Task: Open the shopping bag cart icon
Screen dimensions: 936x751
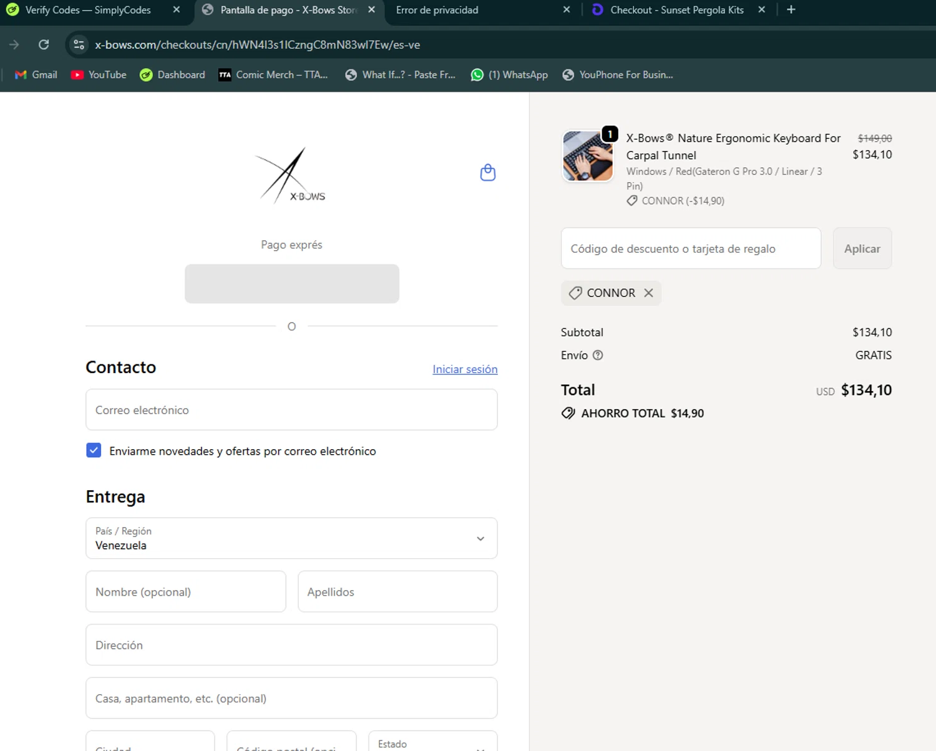Action: click(x=487, y=172)
